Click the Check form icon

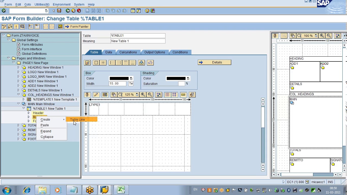10,26
